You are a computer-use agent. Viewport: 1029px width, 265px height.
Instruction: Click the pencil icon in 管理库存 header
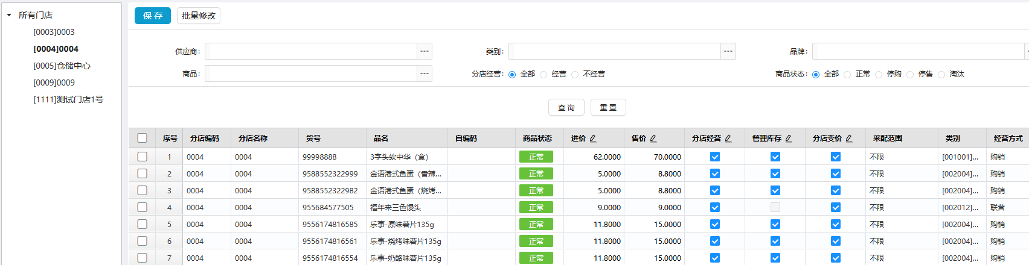789,139
